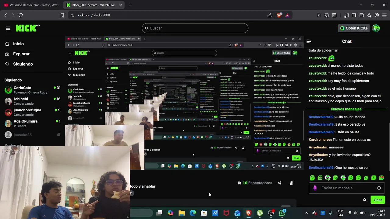Share the stream via share icon
Image resolution: width=390 pixels, height=219 pixels.
coord(279,183)
